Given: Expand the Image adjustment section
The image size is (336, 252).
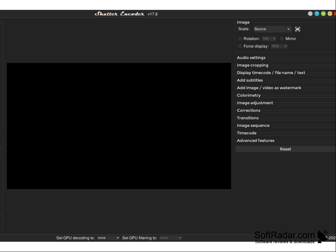Looking at the screenshot, I should point(255,103).
